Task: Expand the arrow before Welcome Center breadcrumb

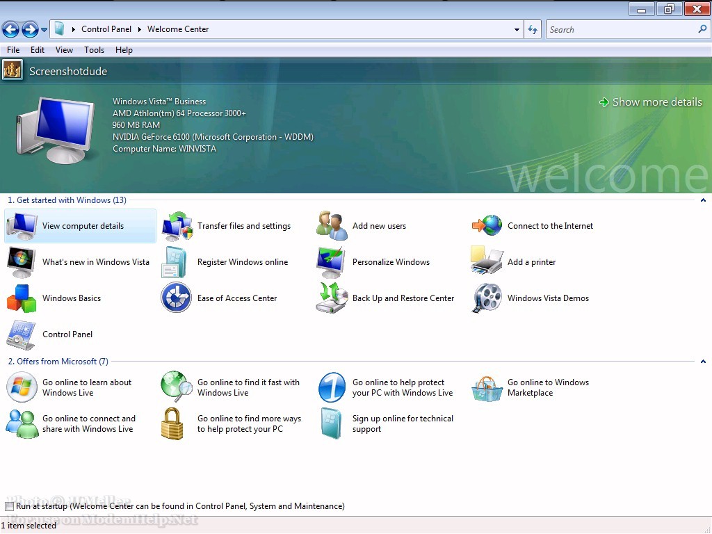Action: coord(139,29)
